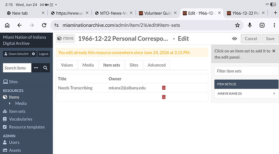This screenshot has height=154, width=279.
Task: Switch to the Values tab
Action: click(x=67, y=65)
